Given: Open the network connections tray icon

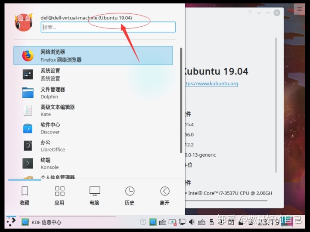Looking at the screenshot, I should 182,222.
